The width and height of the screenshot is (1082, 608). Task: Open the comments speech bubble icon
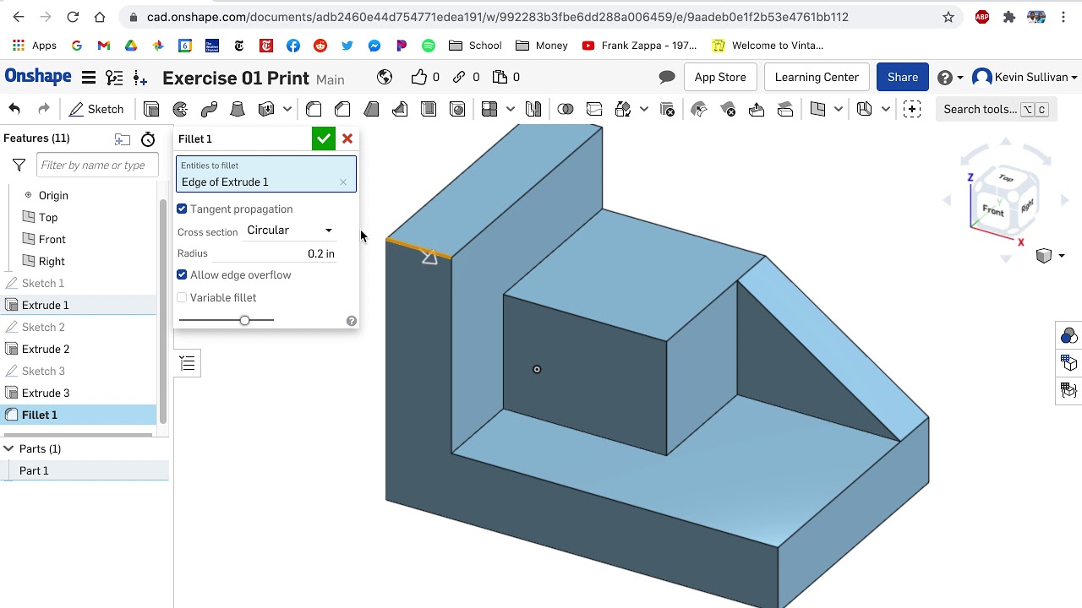coord(667,77)
